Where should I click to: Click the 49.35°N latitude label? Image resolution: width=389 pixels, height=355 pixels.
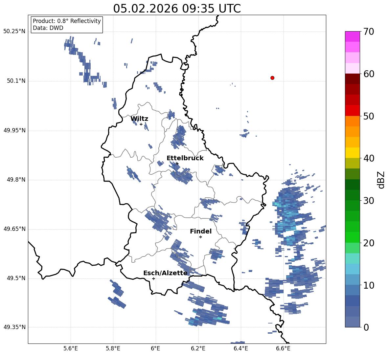14,327
